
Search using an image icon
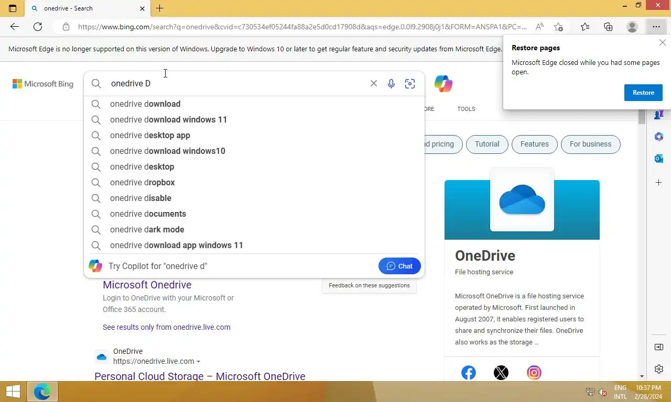pyautogui.click(x=410, y=84)
